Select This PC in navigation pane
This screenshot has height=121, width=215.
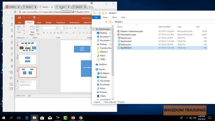click(100, 70)
